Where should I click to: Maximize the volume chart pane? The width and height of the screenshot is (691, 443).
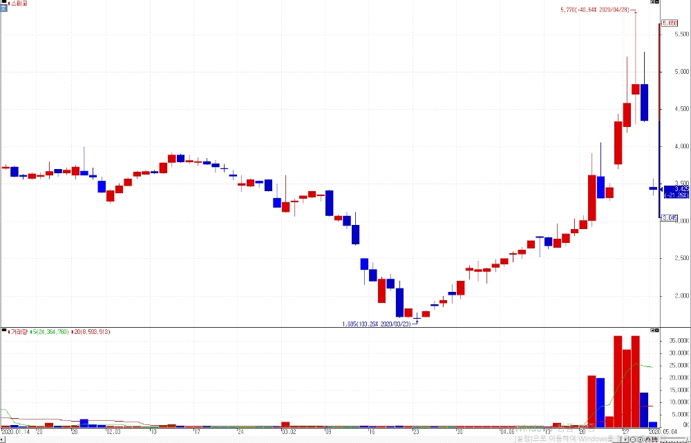(652, 330)
